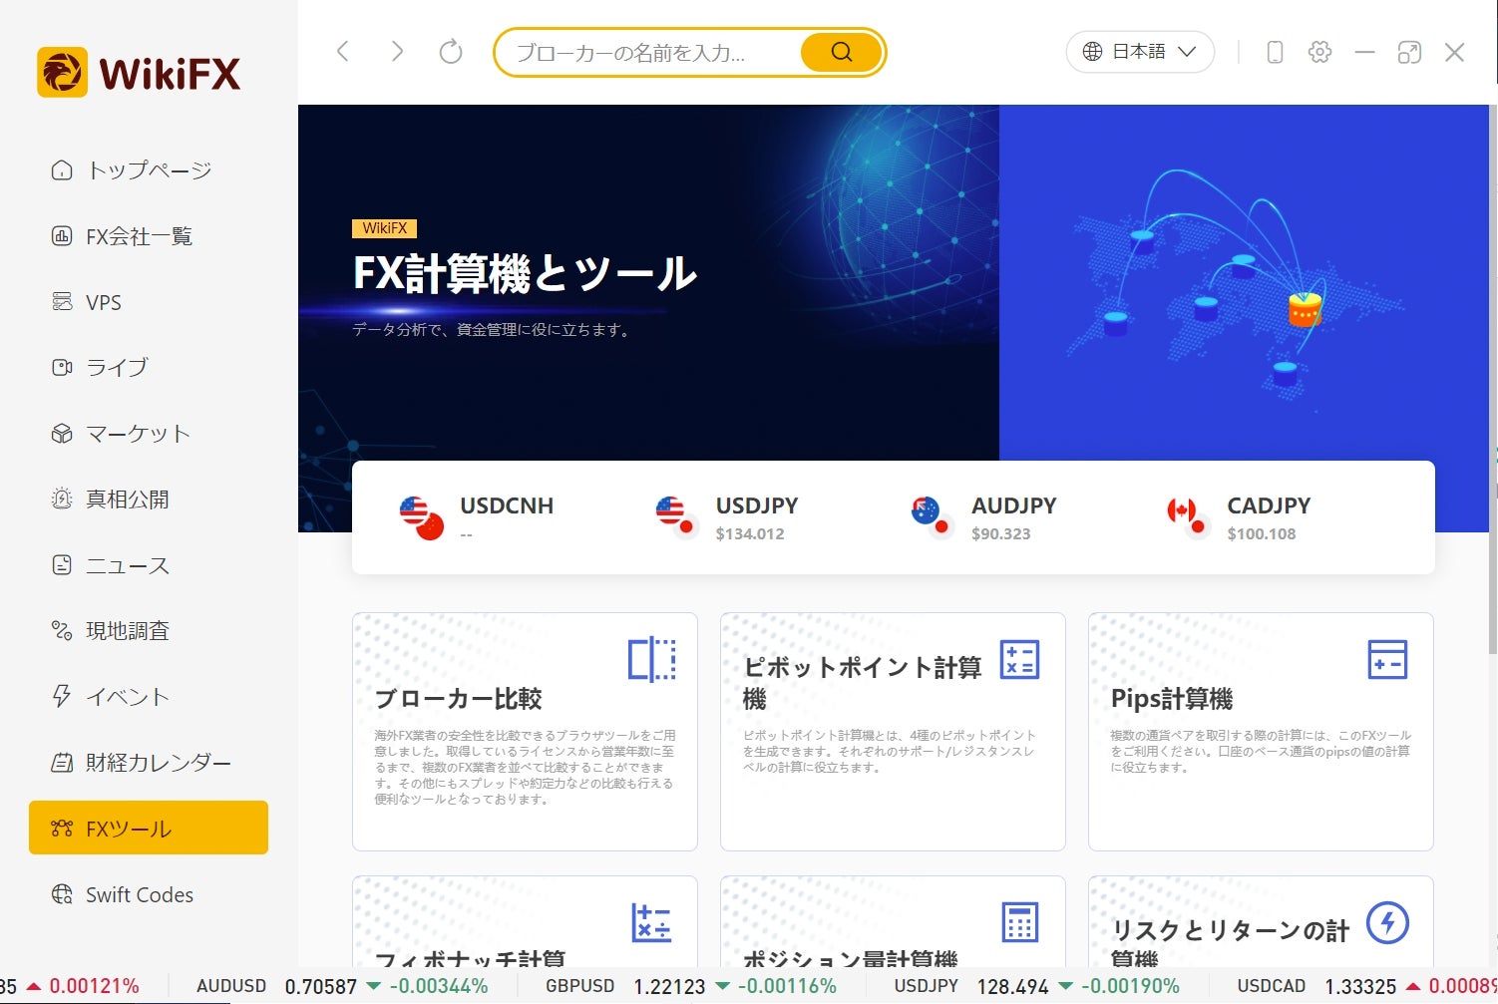
Task: Click the USDJPY flag icon
Action: tap(676, 517)
